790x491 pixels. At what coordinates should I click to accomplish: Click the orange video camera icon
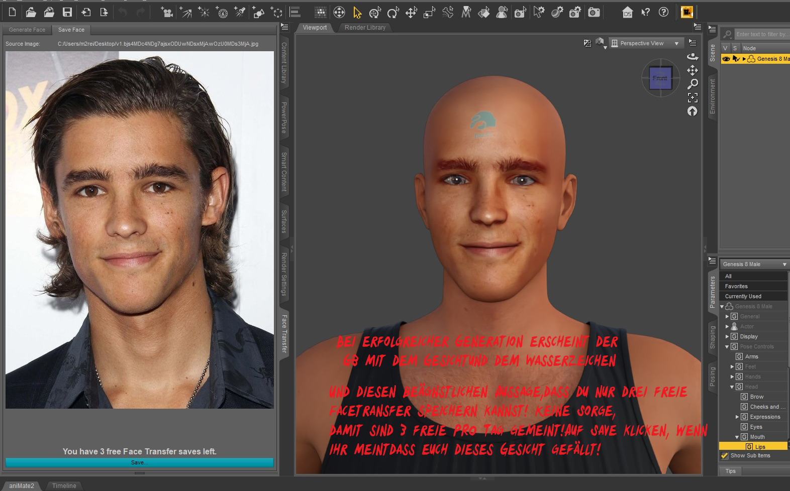(x=687, y=12)
